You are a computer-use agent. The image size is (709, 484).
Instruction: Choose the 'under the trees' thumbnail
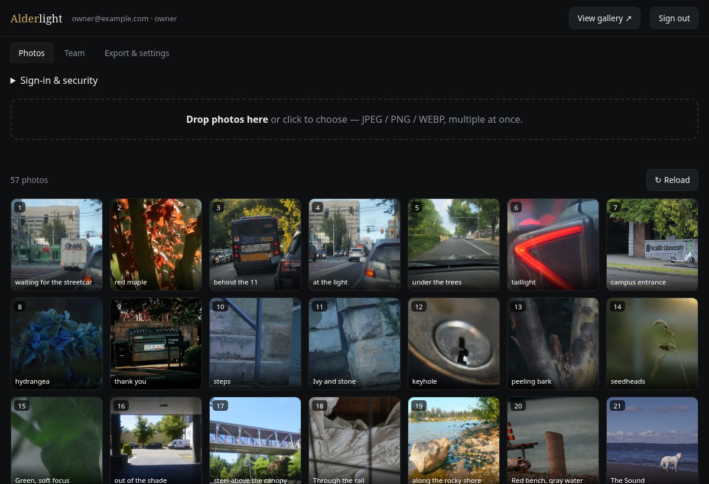[x=454, y=244]
